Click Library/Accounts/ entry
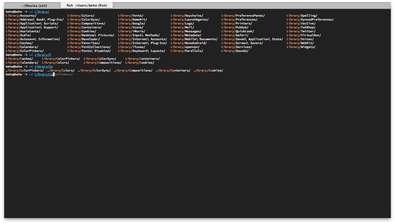 point(21,16)
